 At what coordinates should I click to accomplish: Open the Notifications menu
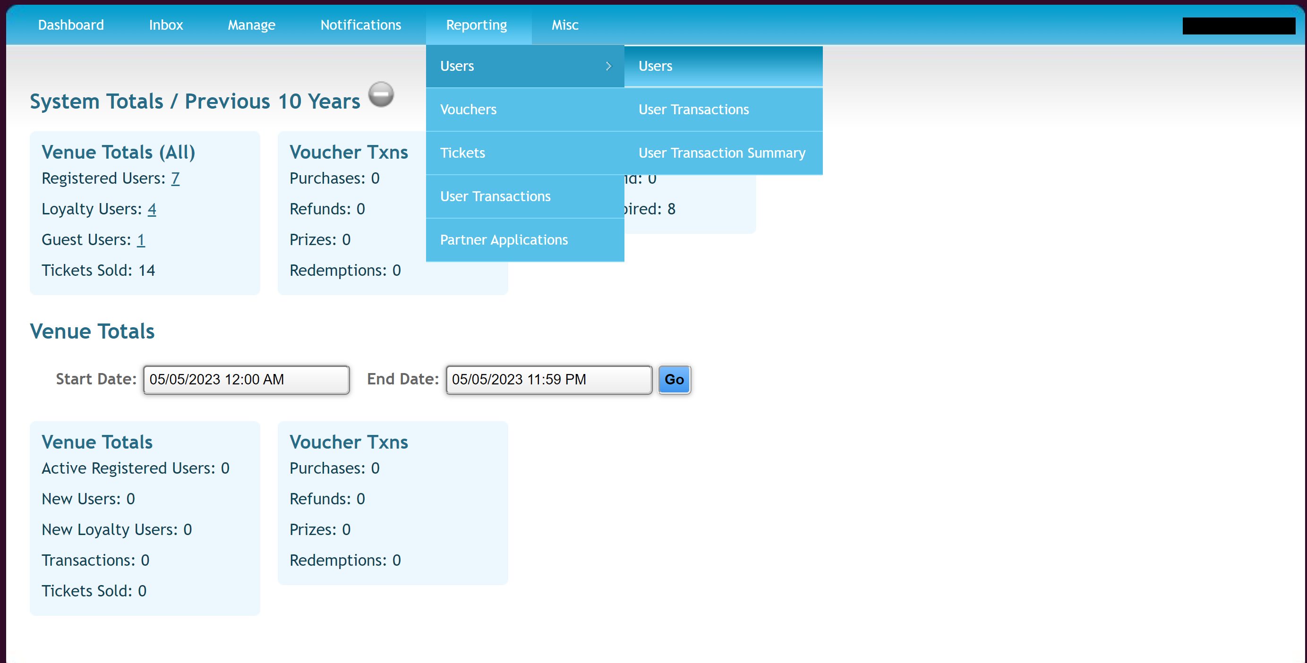pyautogui.click(x=360, y=25)
